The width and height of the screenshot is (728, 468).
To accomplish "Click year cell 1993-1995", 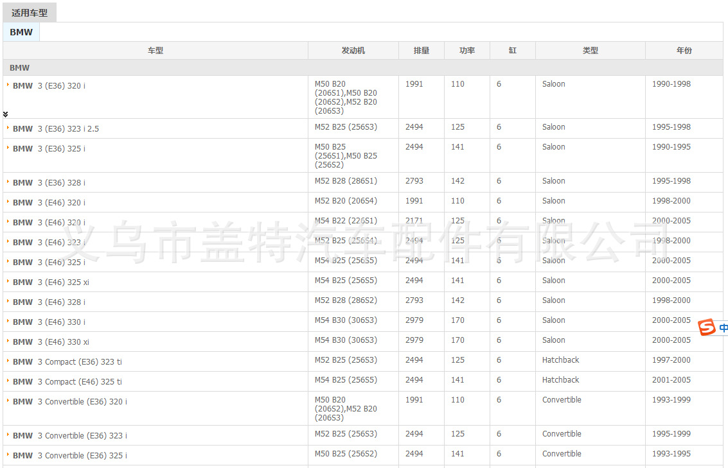I will (x=671, y=454).
